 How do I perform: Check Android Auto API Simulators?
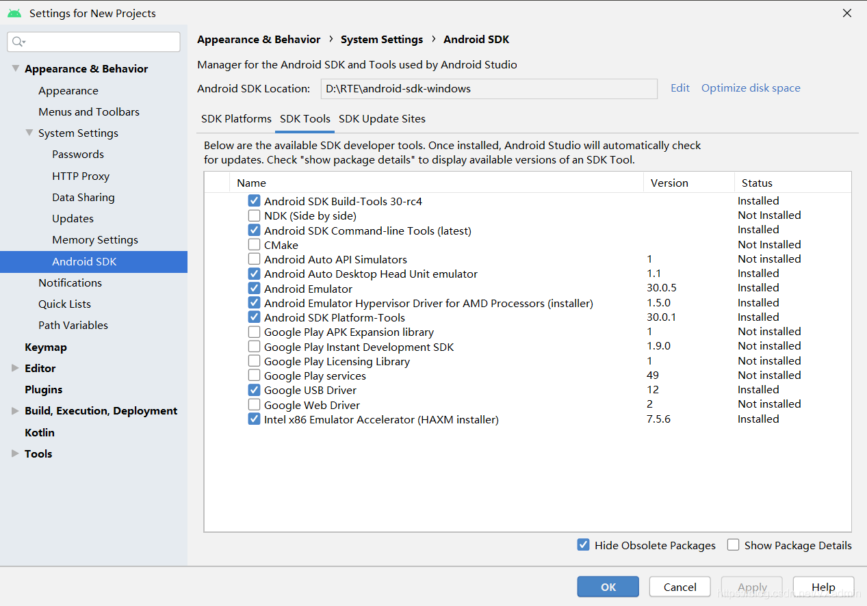254,259
